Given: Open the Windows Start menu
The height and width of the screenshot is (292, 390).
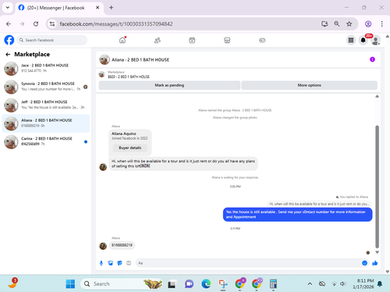Looking at the screenshot, I should pos(70,283).
